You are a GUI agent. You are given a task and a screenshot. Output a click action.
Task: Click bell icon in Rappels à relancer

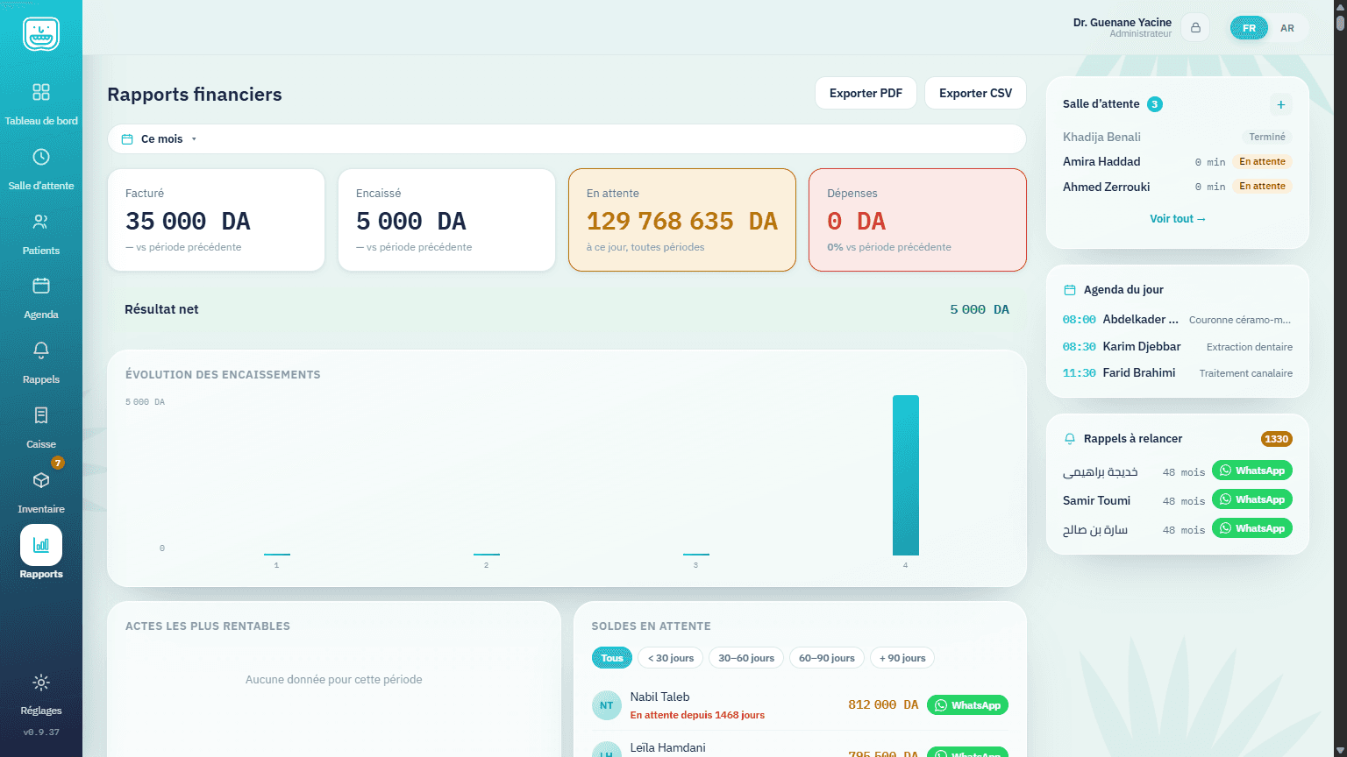[1070, 439]
